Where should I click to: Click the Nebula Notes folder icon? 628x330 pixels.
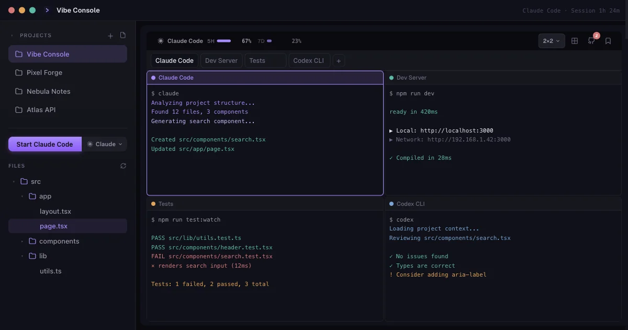point(19,91)
